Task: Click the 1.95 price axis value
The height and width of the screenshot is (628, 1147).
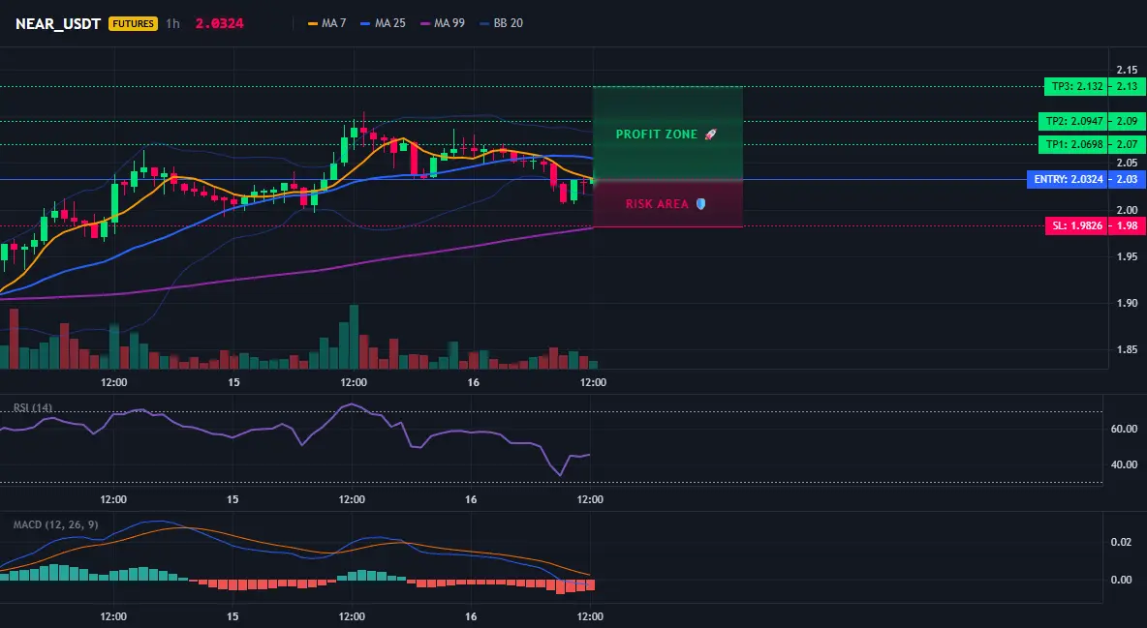Action: 1127,256
